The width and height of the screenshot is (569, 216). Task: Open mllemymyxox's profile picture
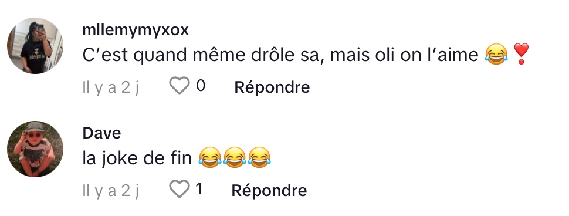(35, 46)
